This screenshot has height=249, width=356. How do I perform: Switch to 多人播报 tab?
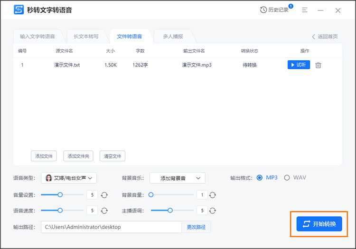(x=173, y=37)
